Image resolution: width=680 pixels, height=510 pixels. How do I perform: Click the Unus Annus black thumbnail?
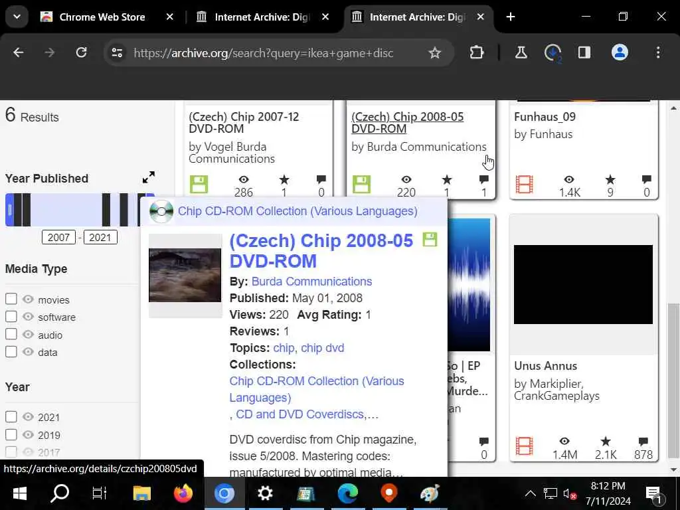[x=583, y=284]
